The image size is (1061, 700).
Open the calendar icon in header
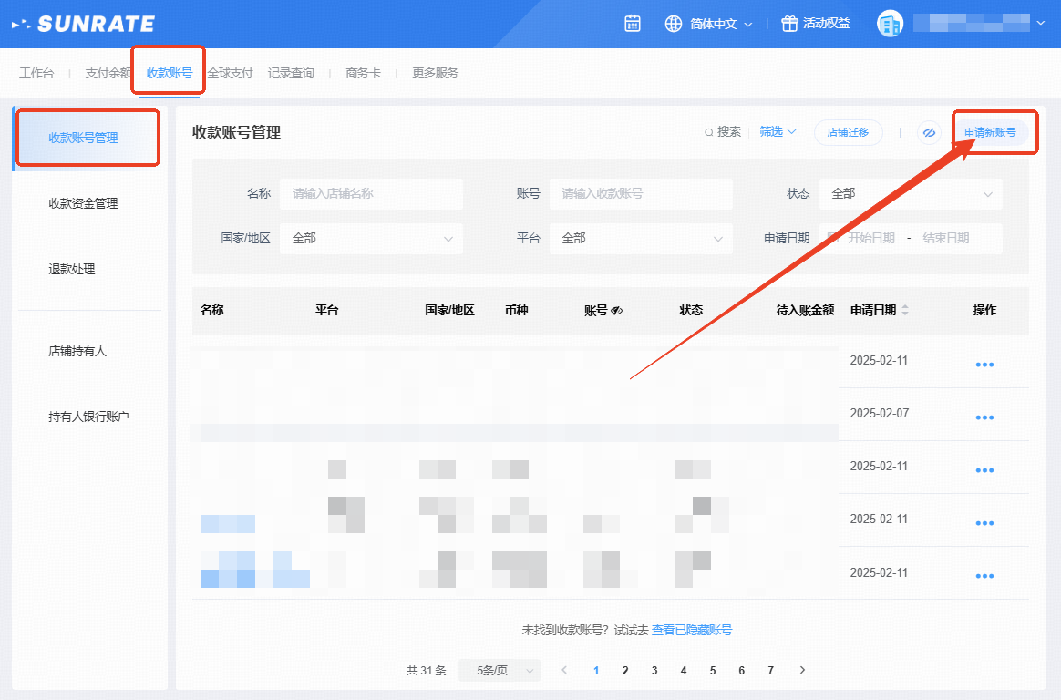633,24
